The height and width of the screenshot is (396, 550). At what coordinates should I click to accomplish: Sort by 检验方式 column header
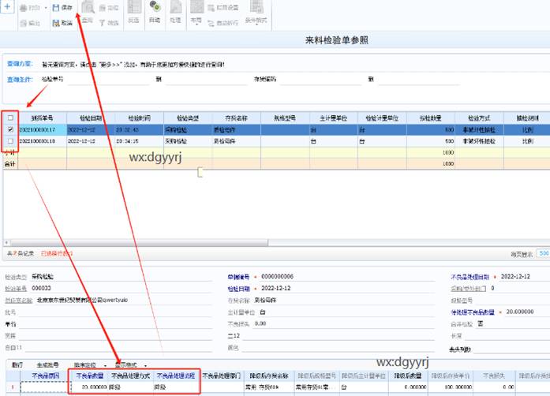click(479, 118)
